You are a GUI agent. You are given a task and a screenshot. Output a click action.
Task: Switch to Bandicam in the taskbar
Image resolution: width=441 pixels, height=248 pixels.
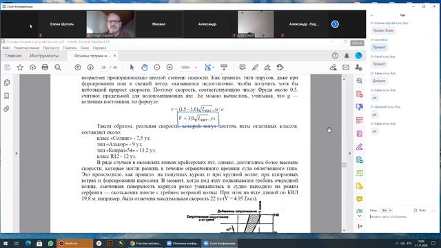pyautogui.click(x=74, y=243)
